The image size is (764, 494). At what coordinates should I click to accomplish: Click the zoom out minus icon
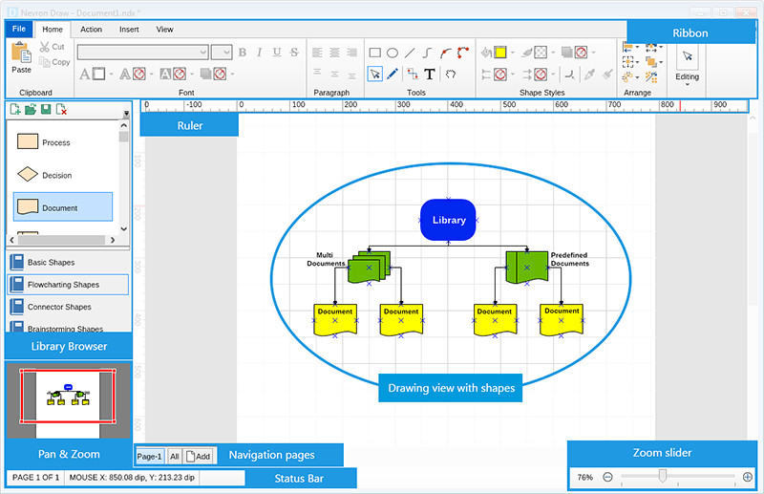tap(607, 477)
